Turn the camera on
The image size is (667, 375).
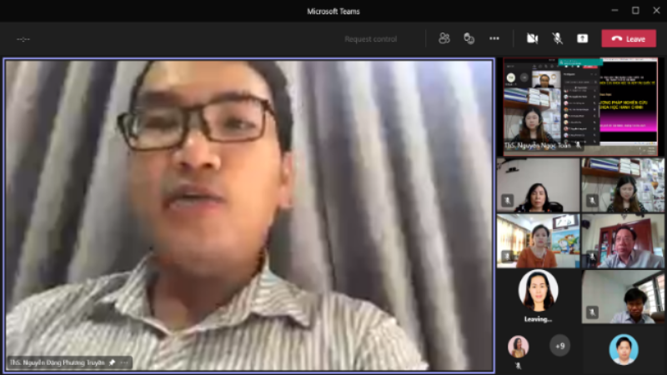[531, 38]
